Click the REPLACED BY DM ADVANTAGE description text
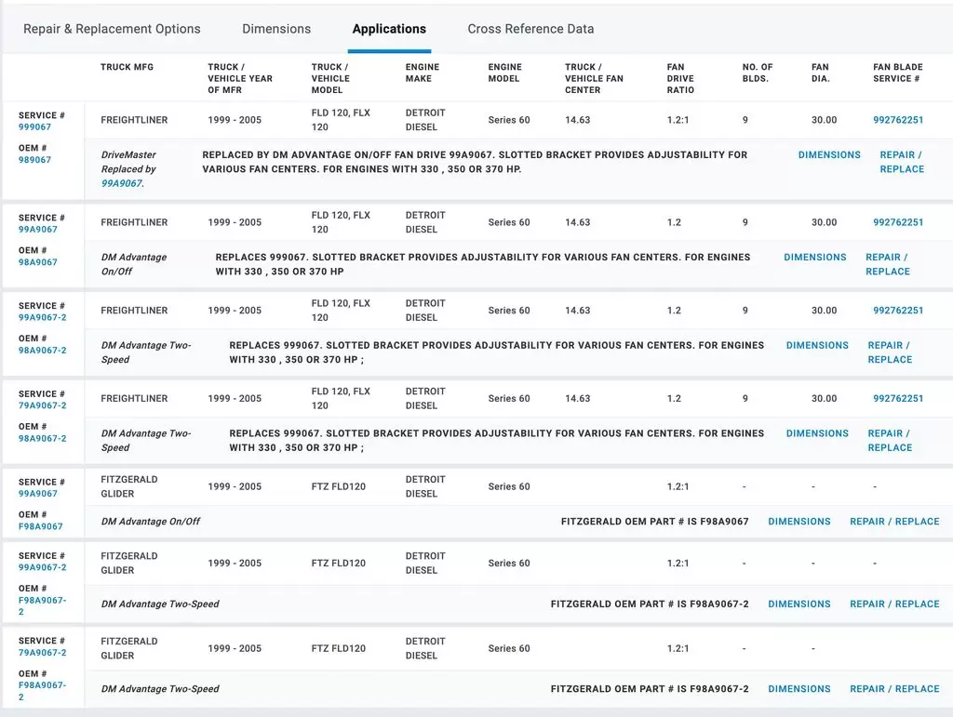This screenshot has width=953, height=717. pyautogui.click(x=475, y=162)
